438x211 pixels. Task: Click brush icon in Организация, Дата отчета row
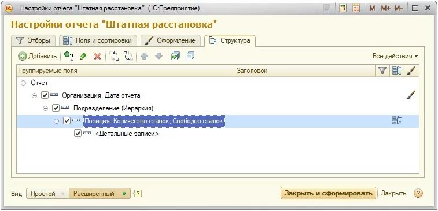(411, 95)
